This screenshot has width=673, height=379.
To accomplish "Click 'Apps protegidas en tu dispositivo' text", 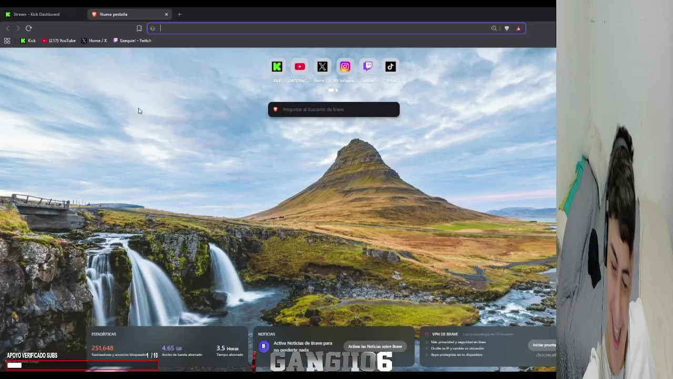I will tap(456, 355).
